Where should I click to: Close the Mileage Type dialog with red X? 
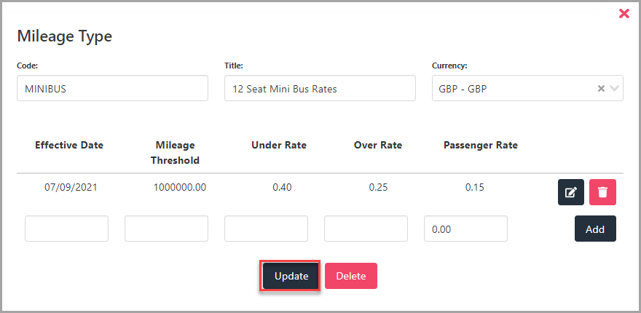pos(624,14)
